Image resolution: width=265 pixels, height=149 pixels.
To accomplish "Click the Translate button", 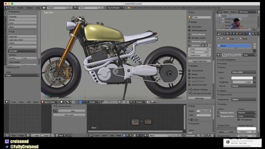I will 22,17.
